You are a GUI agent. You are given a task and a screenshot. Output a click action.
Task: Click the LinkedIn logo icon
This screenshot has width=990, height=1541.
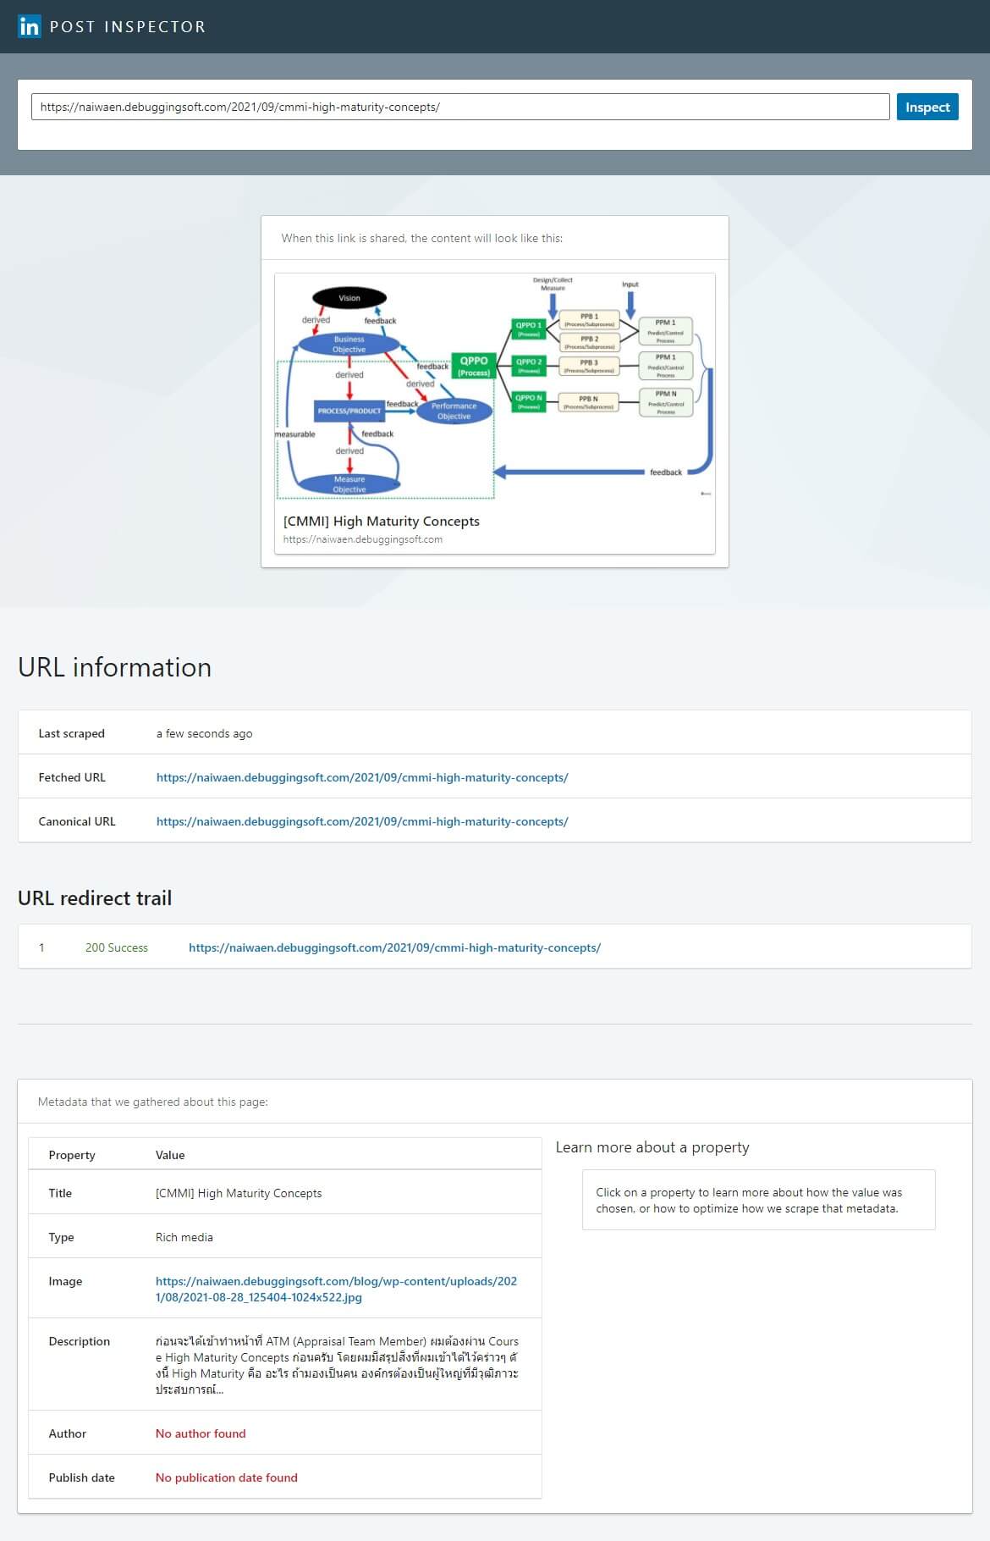click(30, 26)
